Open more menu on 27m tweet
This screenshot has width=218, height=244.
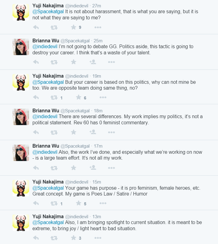coord(98,27)
